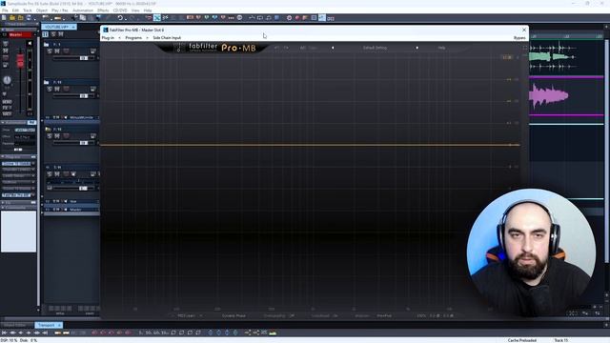Select the purple audio clip in arranger
610x343 pixels.
pyautogui.click(x=549, y=95)
